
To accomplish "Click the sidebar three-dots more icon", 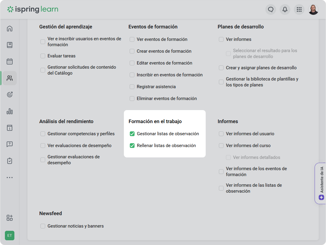I will click(x=9, y=178).
